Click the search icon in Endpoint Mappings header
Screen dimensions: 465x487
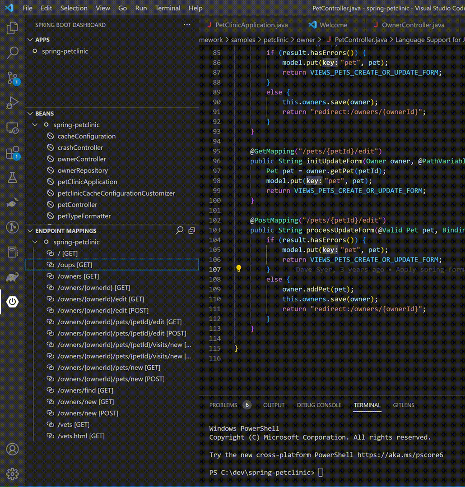tap(179, 230)
